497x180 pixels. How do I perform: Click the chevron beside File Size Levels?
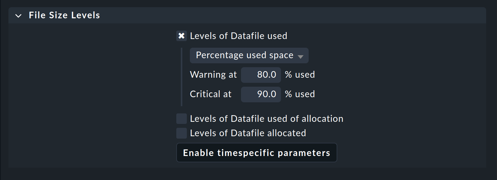19,15
